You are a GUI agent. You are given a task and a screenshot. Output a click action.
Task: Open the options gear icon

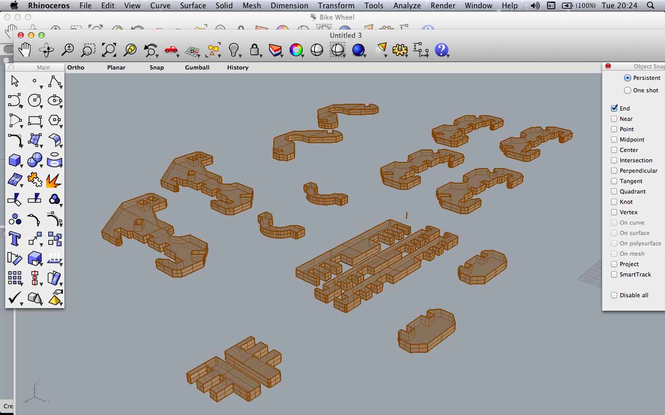coord(400,50)
